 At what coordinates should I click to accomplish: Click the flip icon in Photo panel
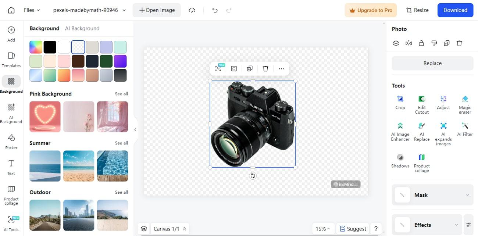tap(409, 43)
